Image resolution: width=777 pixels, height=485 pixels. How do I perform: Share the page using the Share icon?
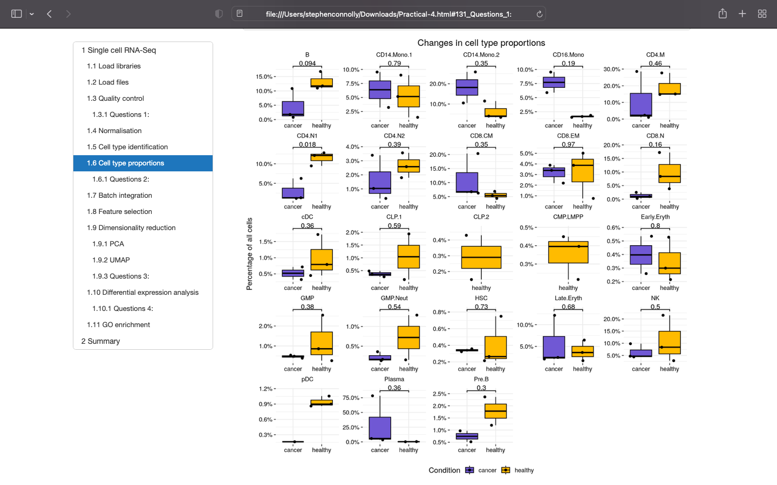(723, 13)
